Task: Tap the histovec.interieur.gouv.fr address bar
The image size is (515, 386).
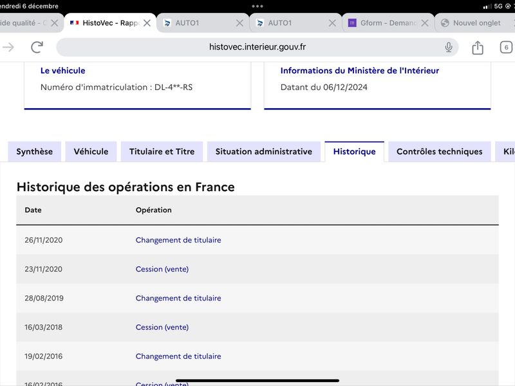Action: [x=257, y=47]
